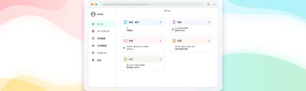Screen dimensions: 306x91
Task: Expand the 理科 chevron arrow
Action: tap(209, 22)
